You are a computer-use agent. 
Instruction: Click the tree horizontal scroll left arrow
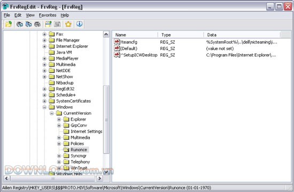[x=7, y=178]
